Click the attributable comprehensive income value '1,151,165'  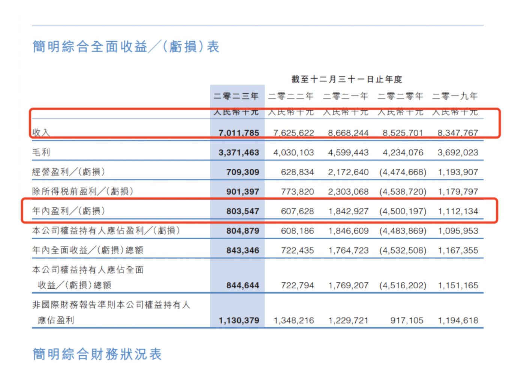tap(458, 285)
